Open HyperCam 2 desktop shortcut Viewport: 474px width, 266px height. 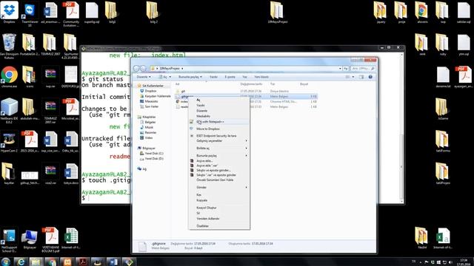(9, 141)
